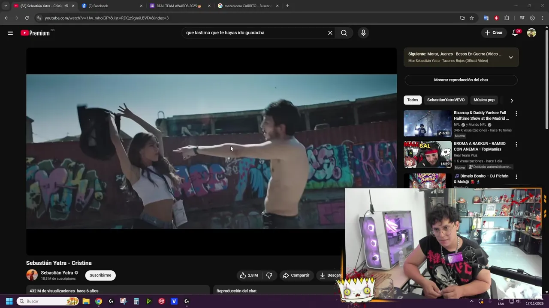
Task: Open the volume speaker tray icon
Action: click(518, 301)
